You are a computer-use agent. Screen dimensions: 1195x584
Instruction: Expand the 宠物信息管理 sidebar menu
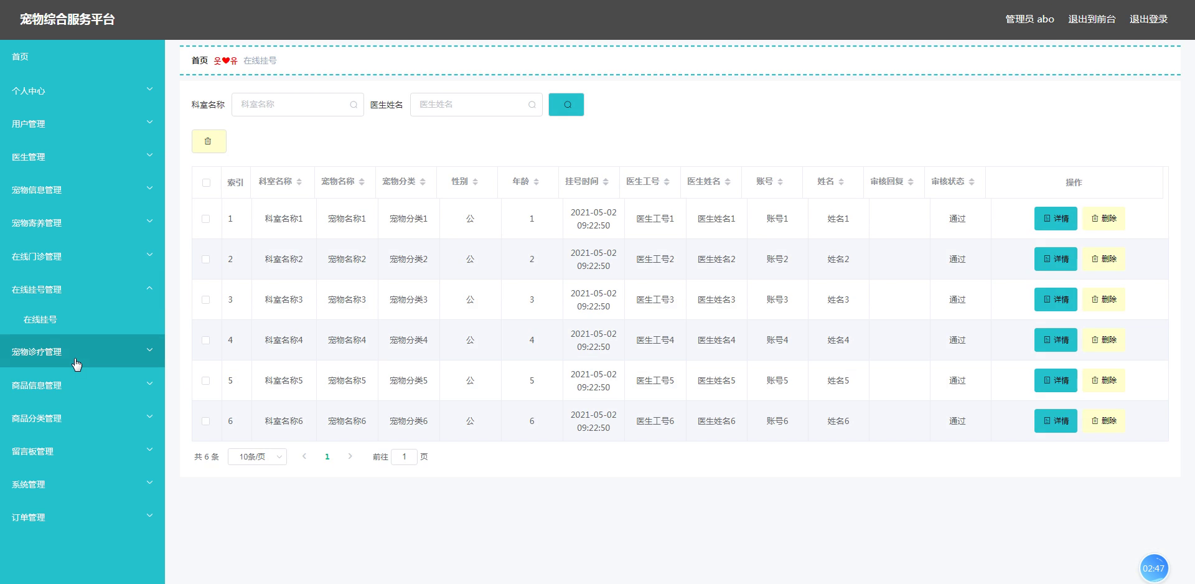(x=82, y=189)
